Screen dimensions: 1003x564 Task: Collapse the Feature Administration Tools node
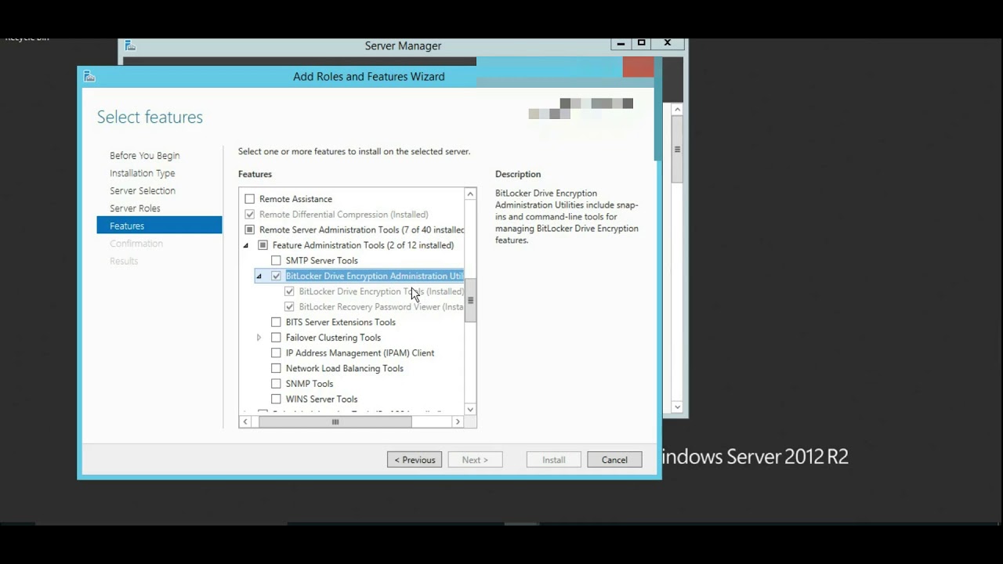coord(246,245)
